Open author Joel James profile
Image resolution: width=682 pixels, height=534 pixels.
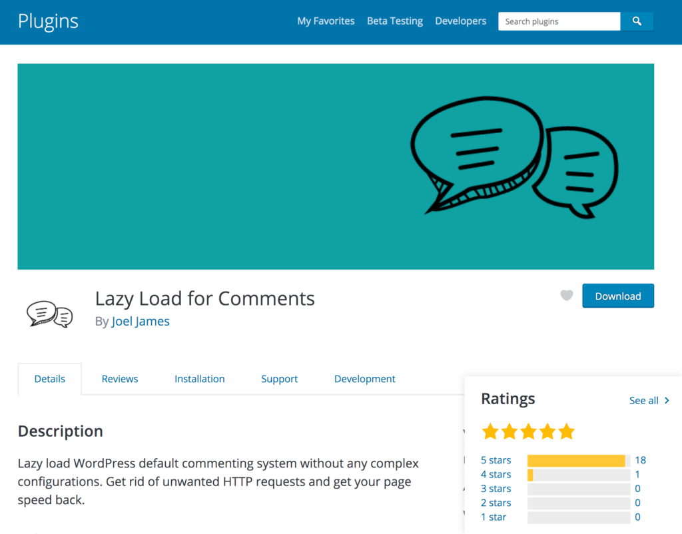[x=141, y=321]
